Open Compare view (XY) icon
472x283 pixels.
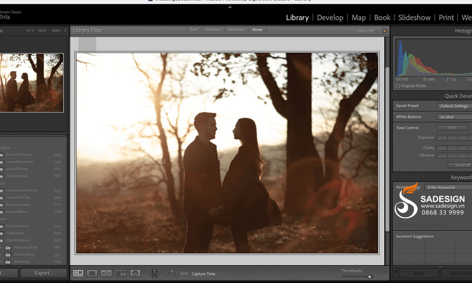coord(106,273)
